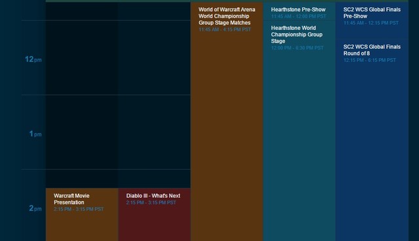Screen dimensions: 419x241
Task: Select the 2 pm hour label
Action: pos(35,208)
